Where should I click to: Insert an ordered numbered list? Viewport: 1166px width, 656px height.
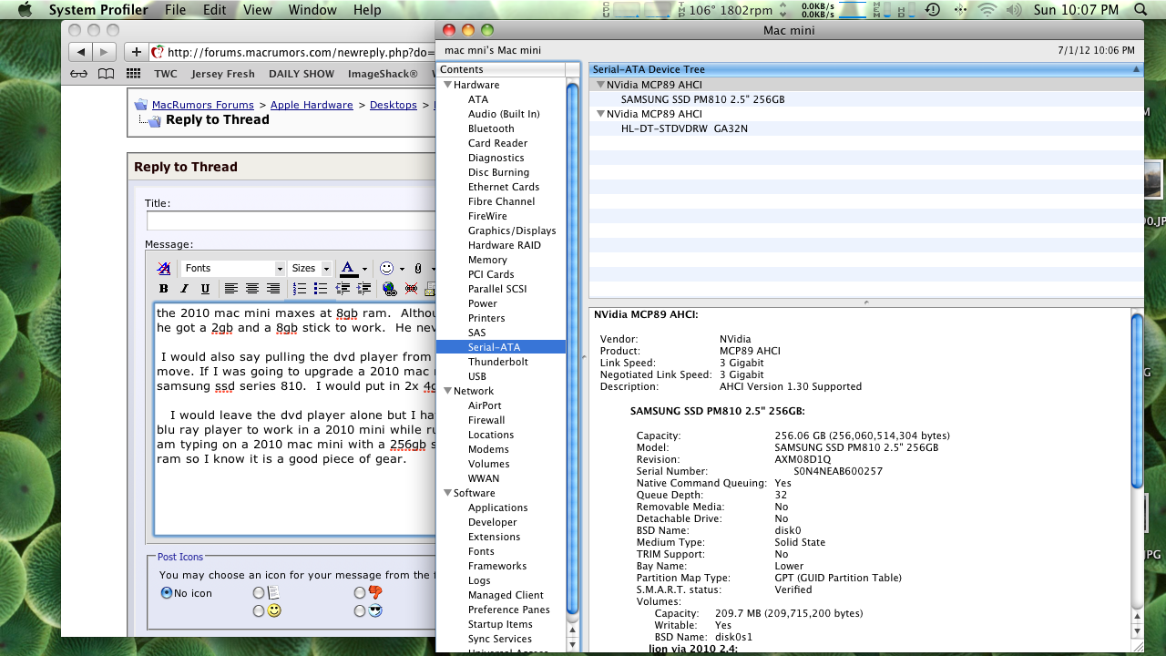pyautogui.click(x=300, y=289)
